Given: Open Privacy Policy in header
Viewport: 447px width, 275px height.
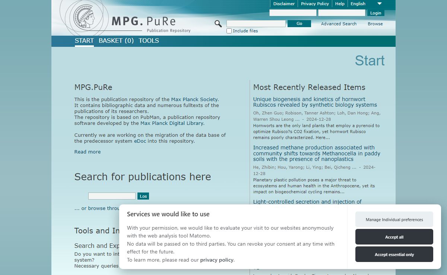Looking at the screenshot, I should (x=315, y=4).
